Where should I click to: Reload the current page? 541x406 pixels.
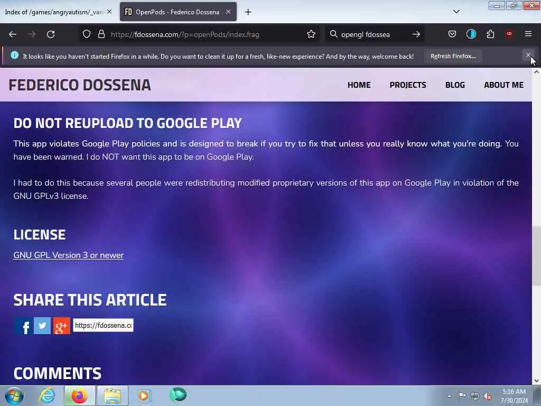click(x=51, y=34)
